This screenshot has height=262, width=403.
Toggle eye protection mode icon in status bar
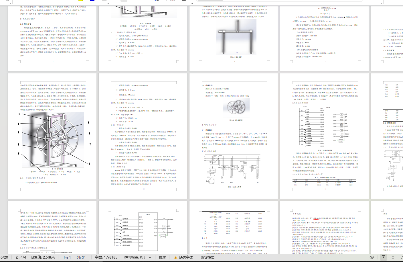pyautogui.click(x=372, y=257)
